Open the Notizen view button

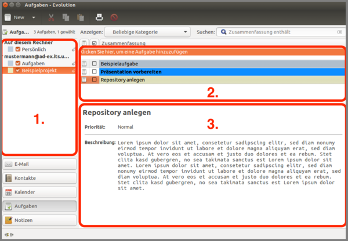tap(39, 220)
